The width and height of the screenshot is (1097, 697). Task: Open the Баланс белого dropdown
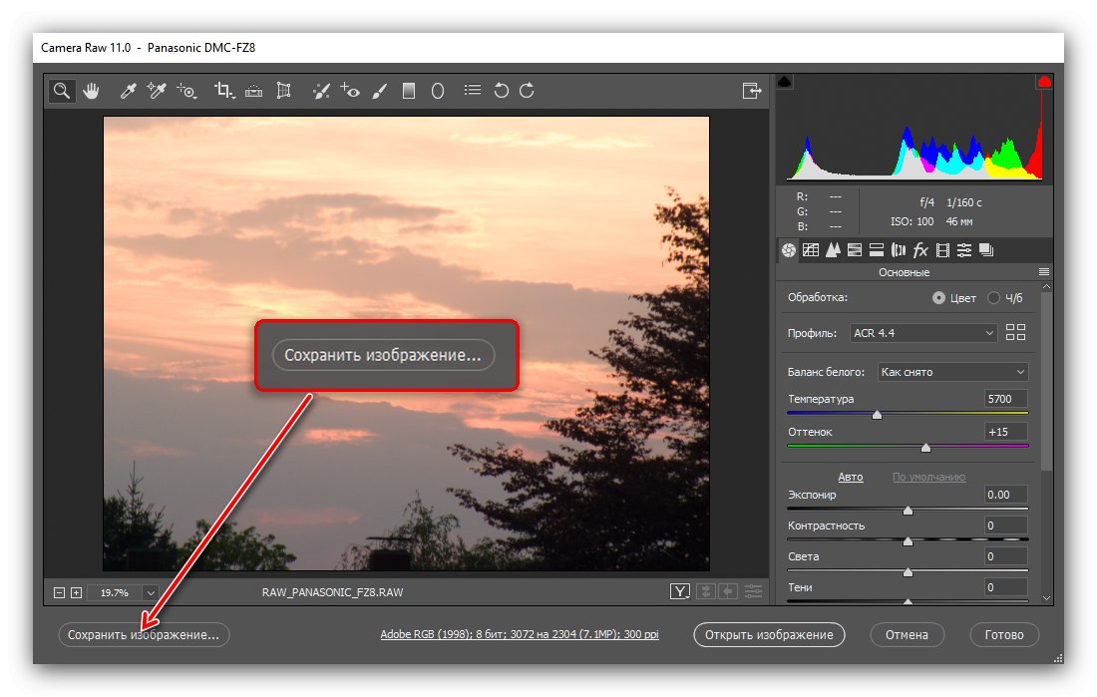click(951, 371)
